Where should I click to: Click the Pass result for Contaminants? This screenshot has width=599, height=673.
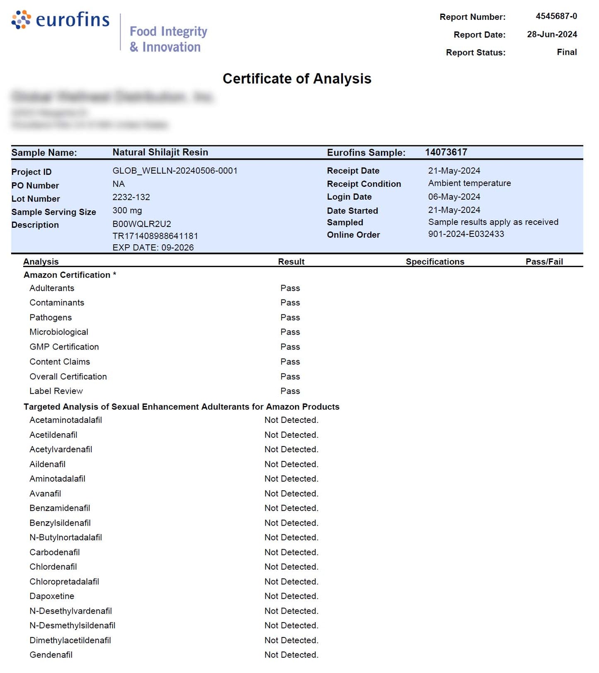tap(290, 303)
